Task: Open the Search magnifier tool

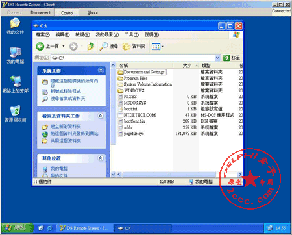Action: point(103,46)
